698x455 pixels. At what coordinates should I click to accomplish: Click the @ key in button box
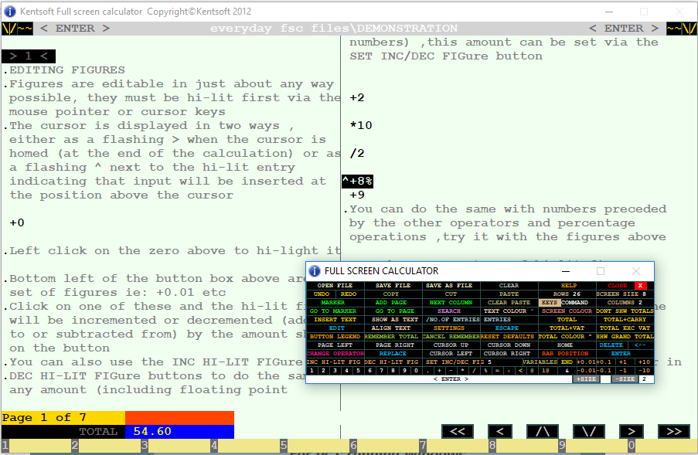coord(532,371)
